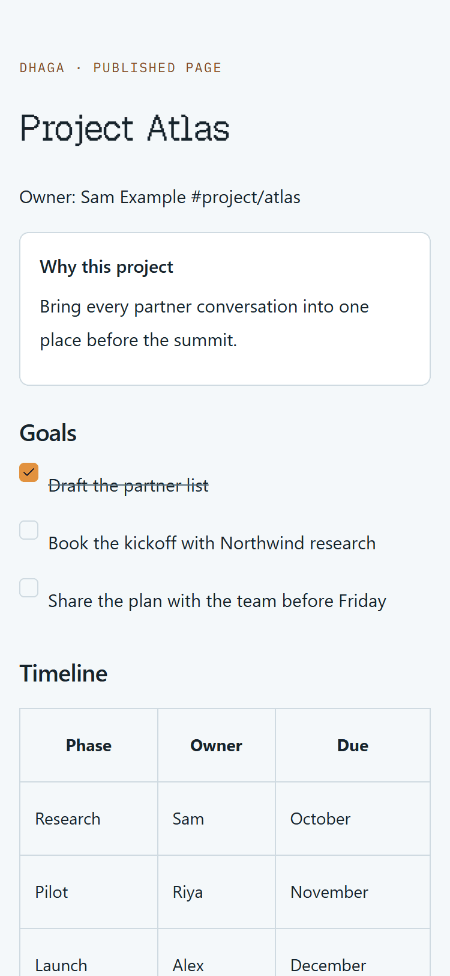This screenshot has width=450, height=976.
Task: Click the Sam cell in the table
Action: 217,819
